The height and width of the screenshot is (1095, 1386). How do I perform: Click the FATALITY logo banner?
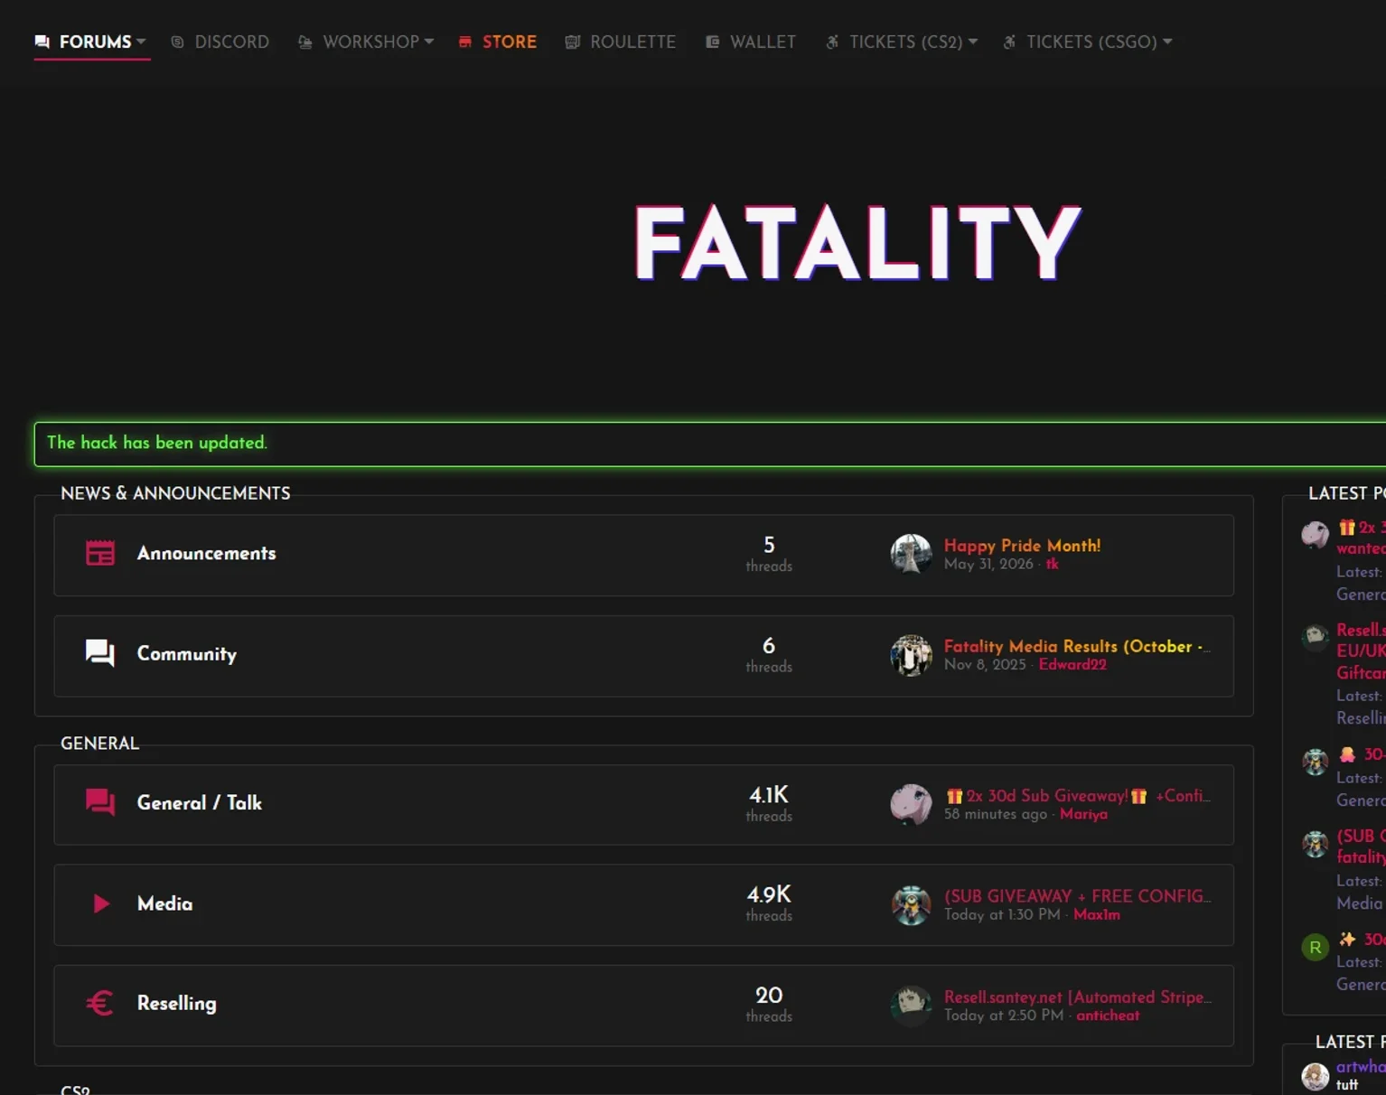857,242
